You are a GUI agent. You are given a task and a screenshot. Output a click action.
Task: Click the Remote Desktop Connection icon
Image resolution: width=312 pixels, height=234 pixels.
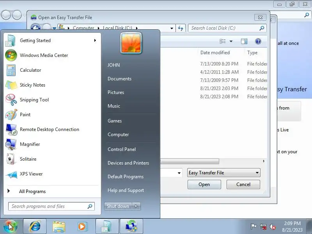click(11, 129)
